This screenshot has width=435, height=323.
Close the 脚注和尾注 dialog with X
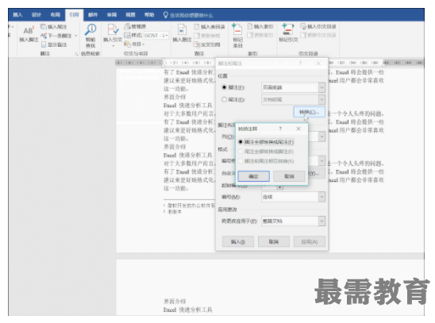(318, 63)
